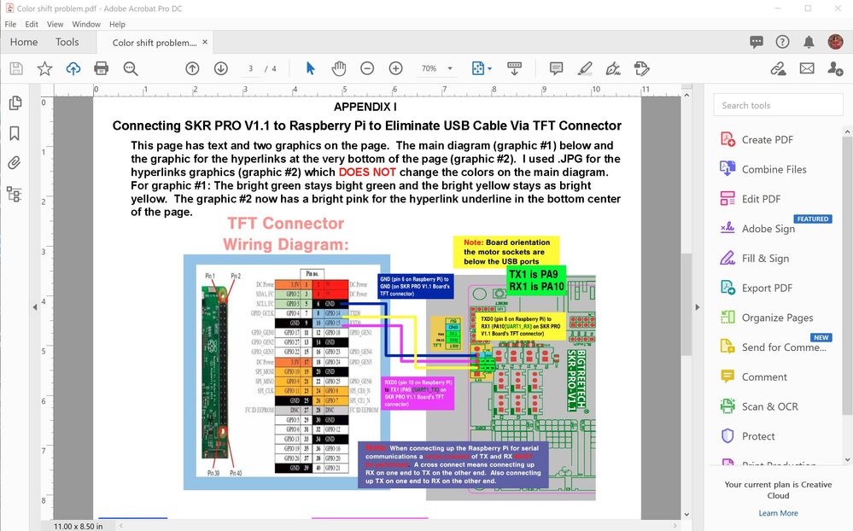Open user profile avatar
Viewport: 853px width, 531px height.
(835, 42)
